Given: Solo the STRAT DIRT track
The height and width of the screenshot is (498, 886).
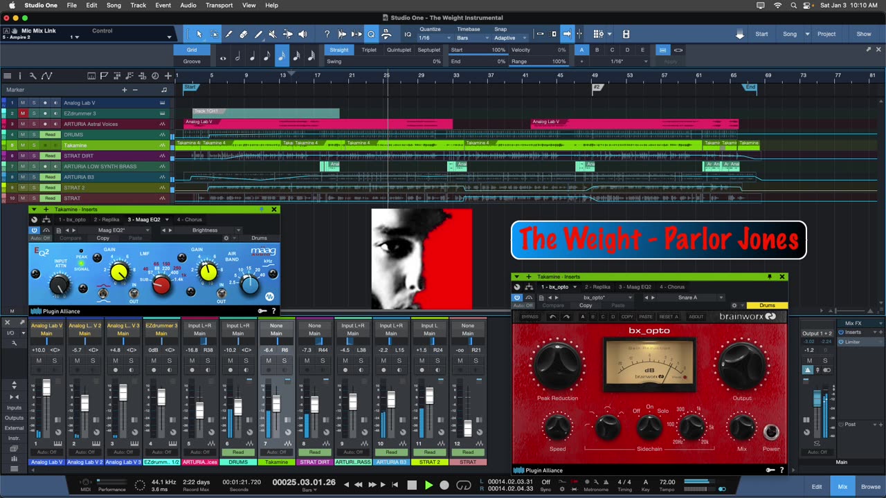Looking at the screenshot, I should 33,156.
